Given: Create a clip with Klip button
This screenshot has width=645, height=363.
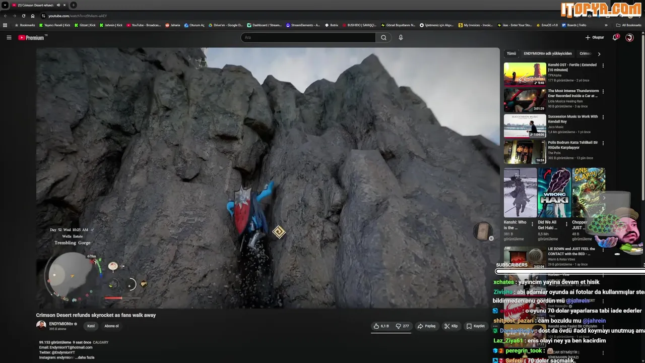Looking at the screenshot, I should [451, 326].
